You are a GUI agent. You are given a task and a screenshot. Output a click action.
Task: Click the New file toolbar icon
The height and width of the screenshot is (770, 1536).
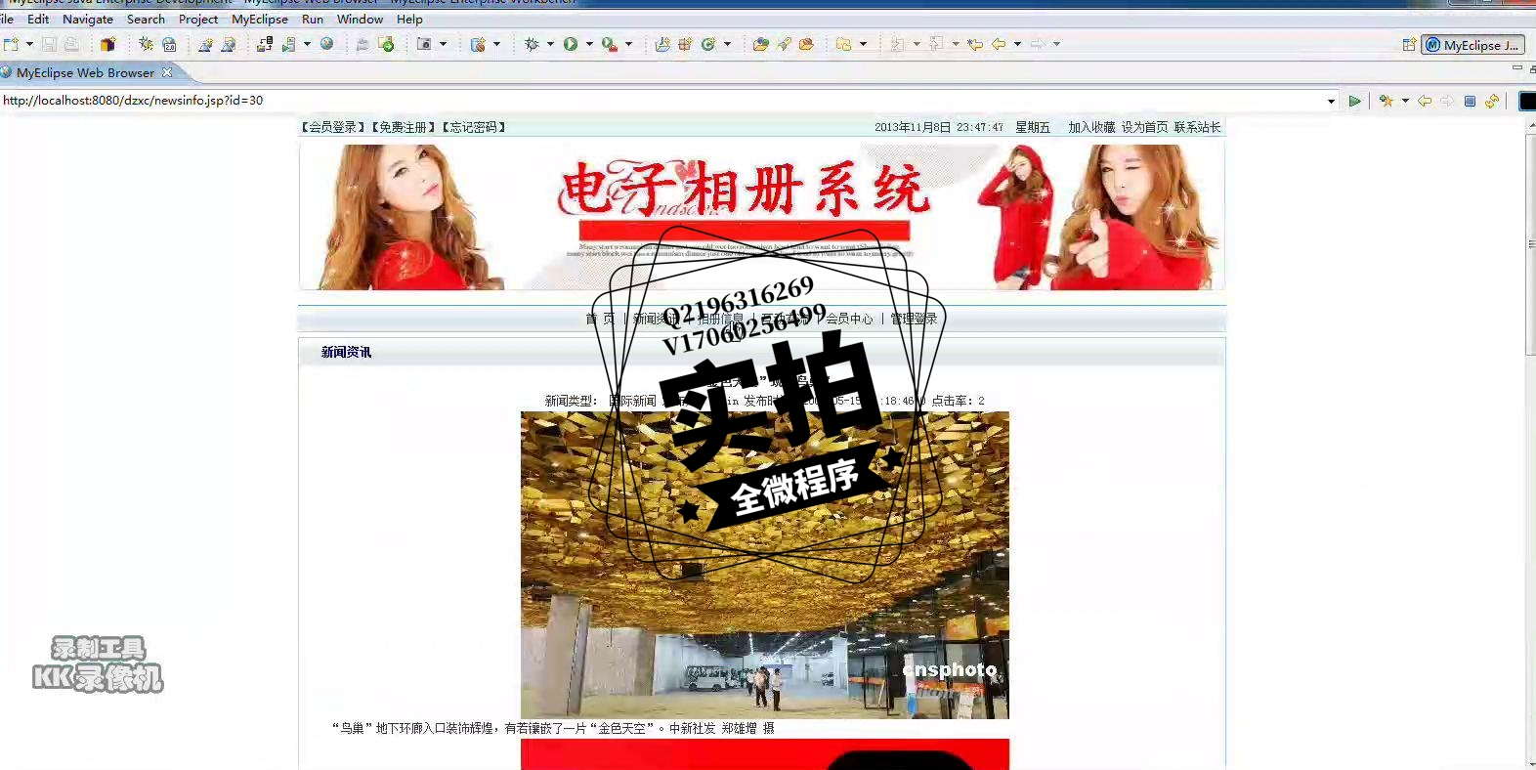pyautogui.click(x=11, y=44)
